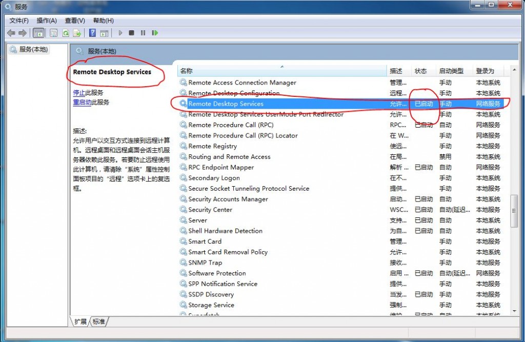
Task: Select Remote Desktop Configuration row
Action: pyautogui.click(x=340, y=93)
